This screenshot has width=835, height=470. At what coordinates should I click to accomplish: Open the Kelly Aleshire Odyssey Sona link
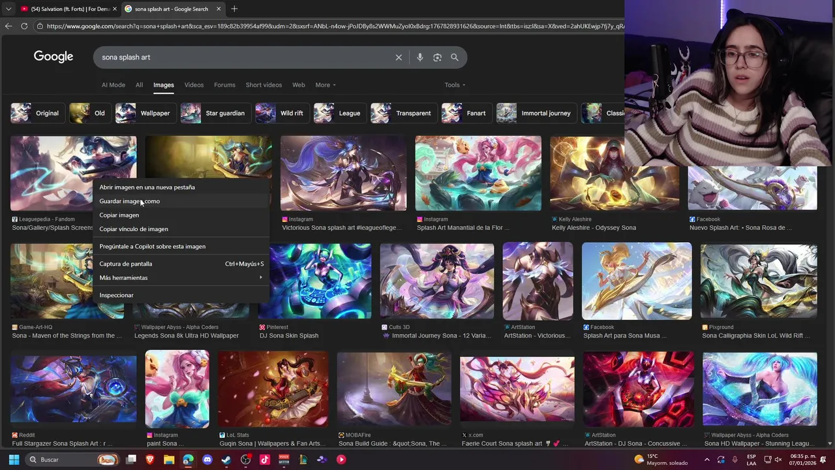594,228
